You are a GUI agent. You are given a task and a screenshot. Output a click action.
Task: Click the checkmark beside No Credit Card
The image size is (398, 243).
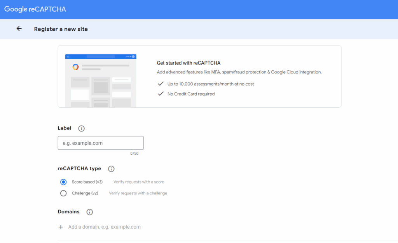click(161, 94)
